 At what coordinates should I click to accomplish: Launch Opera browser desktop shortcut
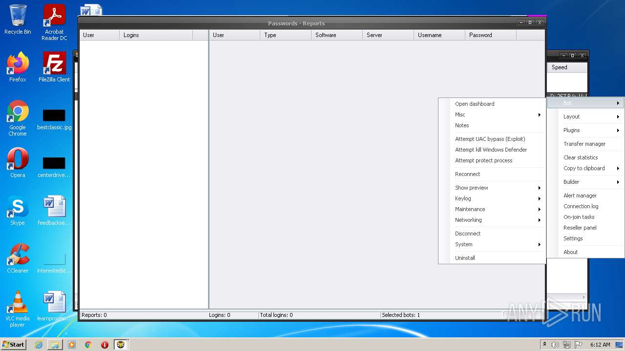[18, 163]
